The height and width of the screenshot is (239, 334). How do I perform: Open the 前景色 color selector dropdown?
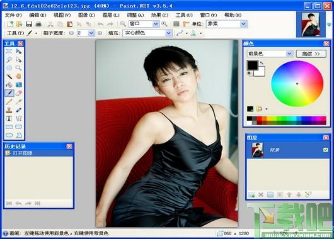[x=289, y=53]
